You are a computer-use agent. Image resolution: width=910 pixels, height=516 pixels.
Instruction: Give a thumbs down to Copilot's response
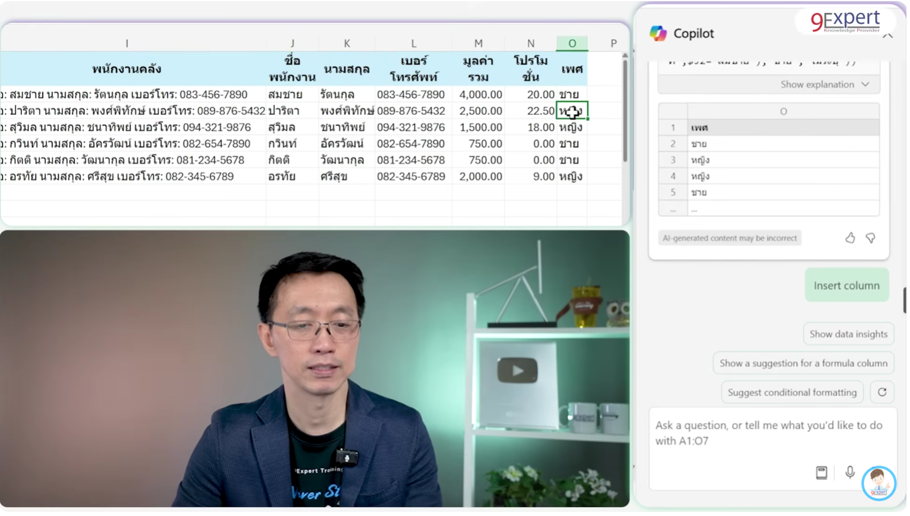(x=870, y=238)
